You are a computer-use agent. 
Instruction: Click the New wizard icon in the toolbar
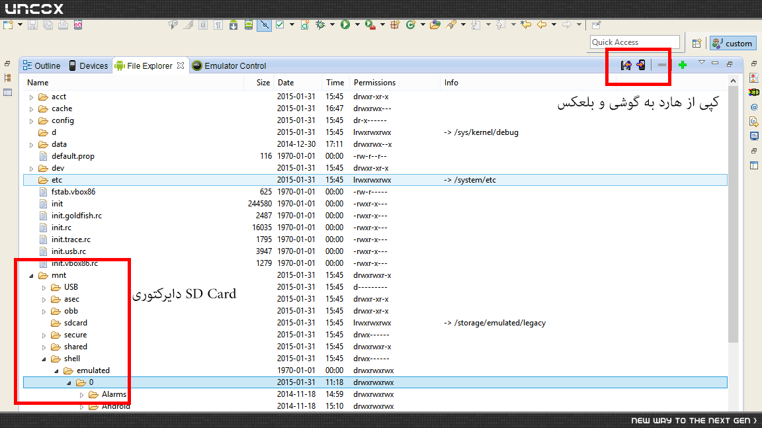[x=8, y=24]
